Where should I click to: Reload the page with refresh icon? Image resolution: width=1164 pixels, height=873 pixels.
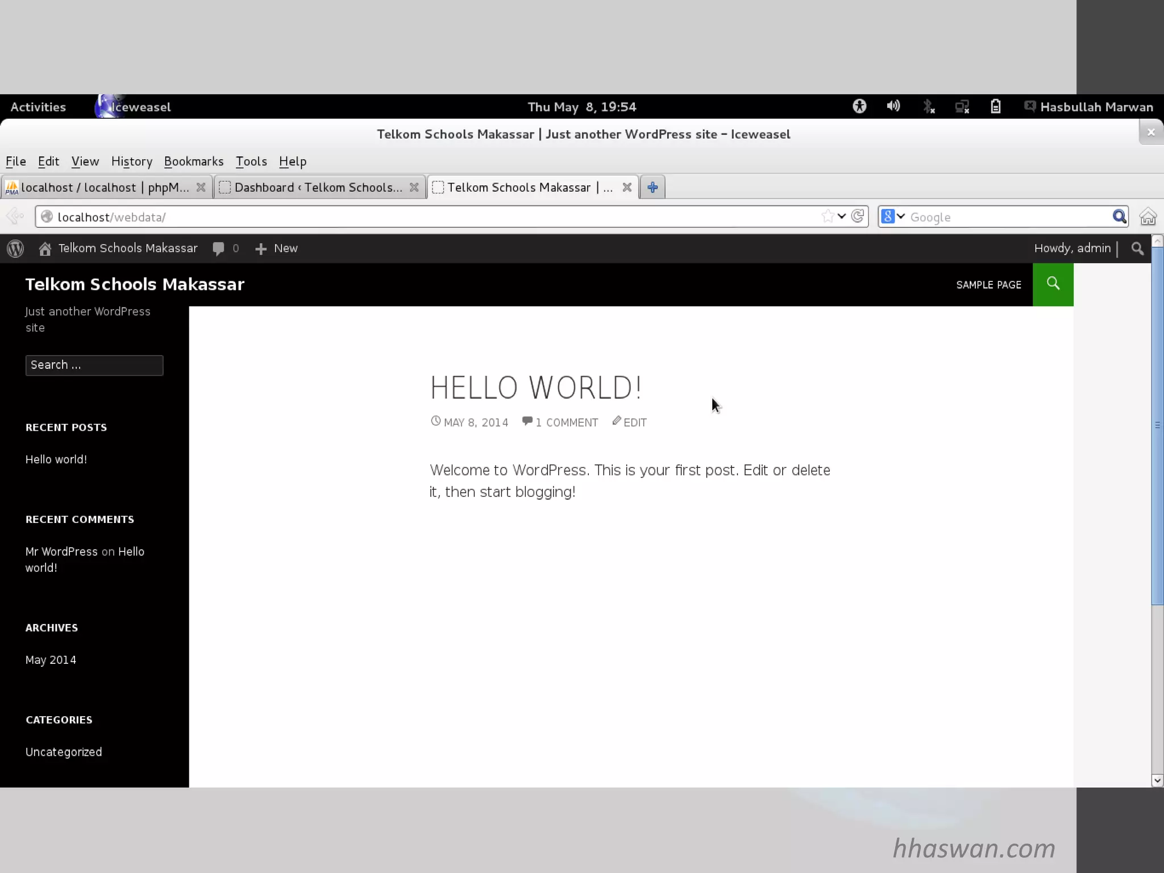coord(858,217)
